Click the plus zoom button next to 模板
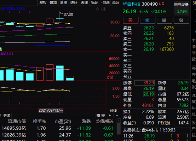The image size is (196, 141). (110, 116)
